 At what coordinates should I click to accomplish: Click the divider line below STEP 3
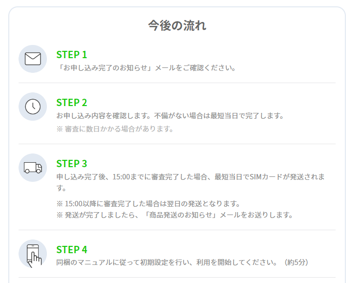tap(177, 230)
